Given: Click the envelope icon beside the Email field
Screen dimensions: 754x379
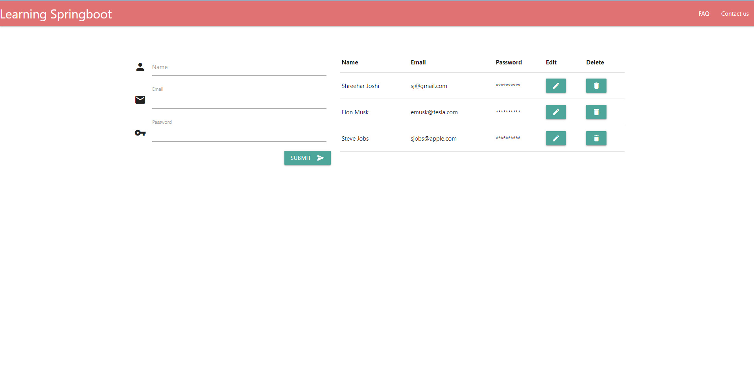Looking at the screenshot, I should [140, 100].
